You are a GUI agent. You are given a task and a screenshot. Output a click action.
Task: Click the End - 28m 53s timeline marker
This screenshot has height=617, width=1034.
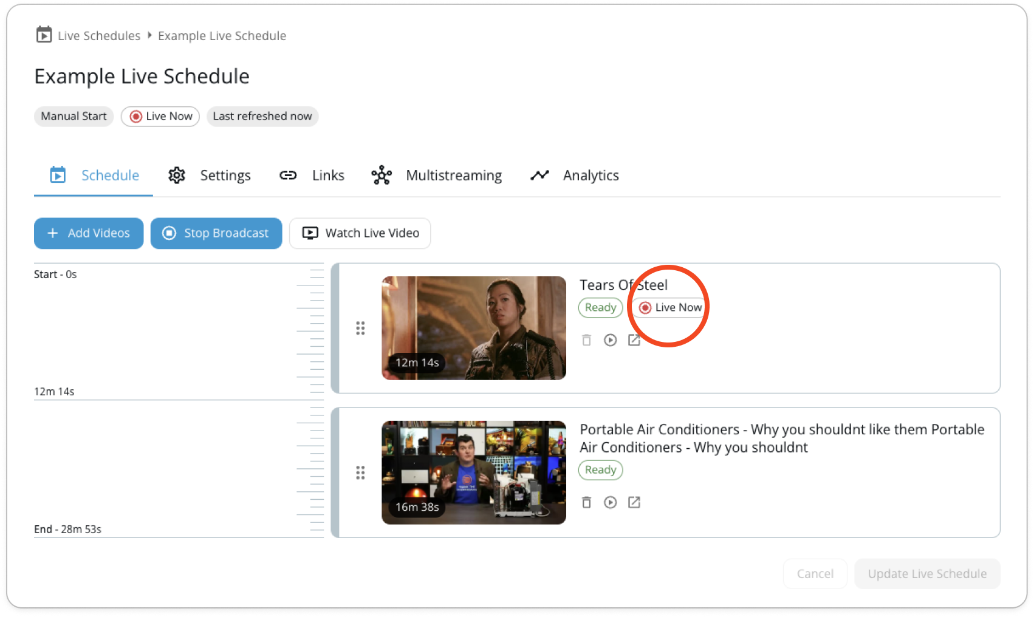click(67, 530)
